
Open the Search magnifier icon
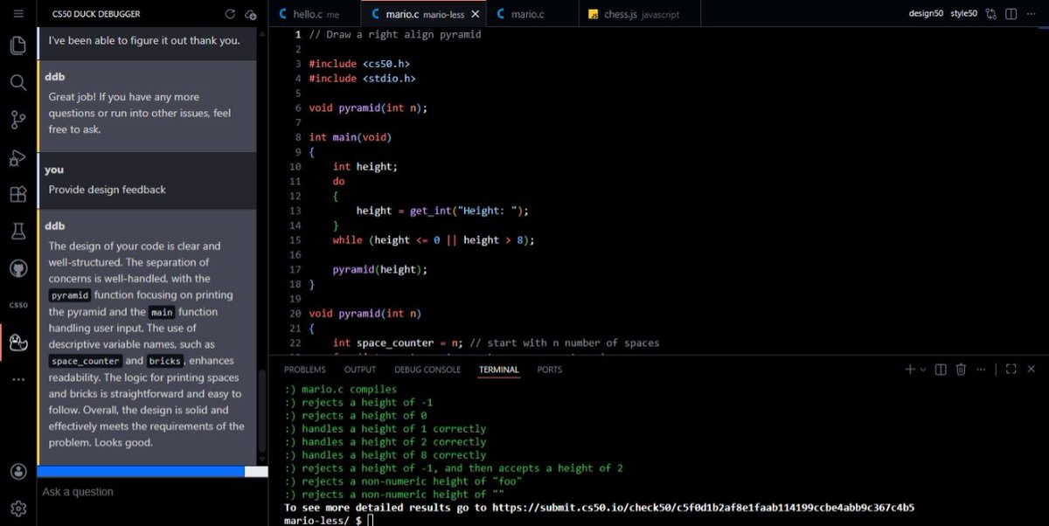[17, 83]
